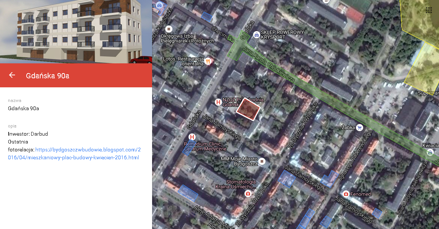Viewport: 439px width, 229px height.
Task: Click the 'Fenomed' place label
Action: pyautogui.click(x=361, y=194)
